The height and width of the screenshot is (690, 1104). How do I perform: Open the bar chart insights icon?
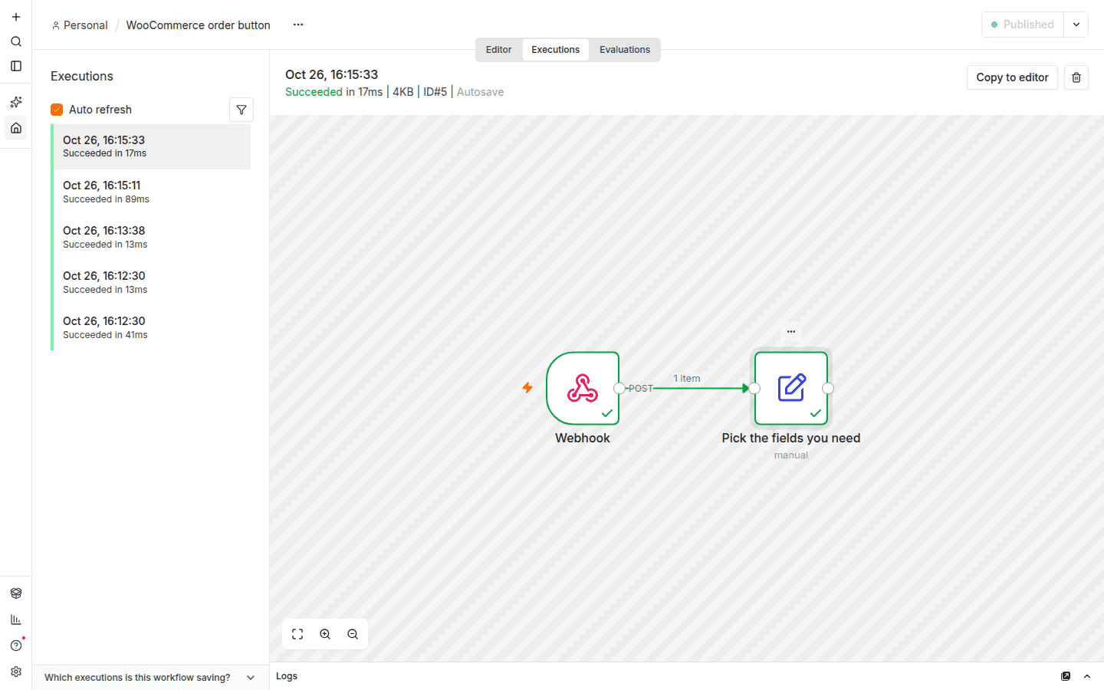[16, 619]
